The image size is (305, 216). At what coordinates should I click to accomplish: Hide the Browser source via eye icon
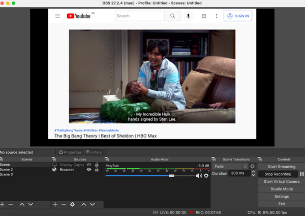[89, 170]
